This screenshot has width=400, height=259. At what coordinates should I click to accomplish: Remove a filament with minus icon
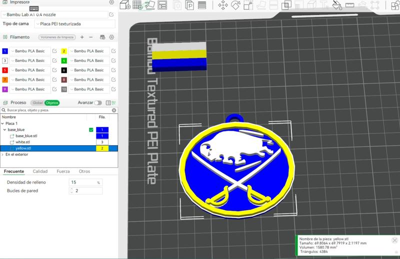(91, 37)
